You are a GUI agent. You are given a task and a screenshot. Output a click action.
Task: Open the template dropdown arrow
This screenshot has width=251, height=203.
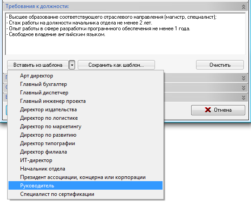(72, 65)
